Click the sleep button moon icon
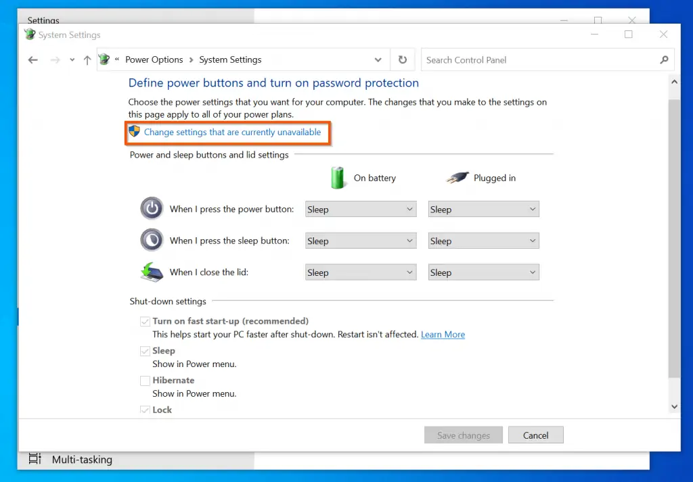This screenshot has height=482, width=693. (152, 241)
